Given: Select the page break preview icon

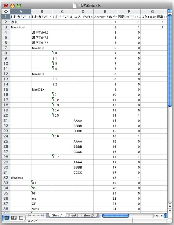Looking at the screenshot, I should [21, 218].
